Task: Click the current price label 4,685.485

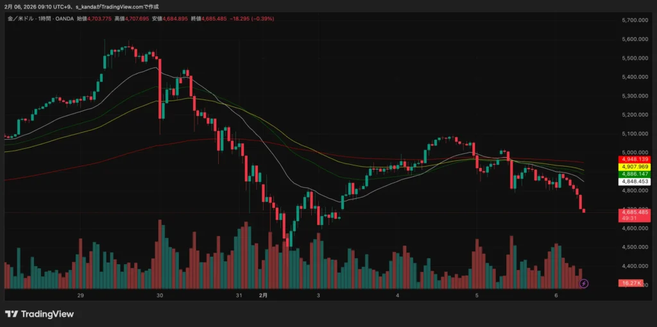Action: click(x=634, y=212)
